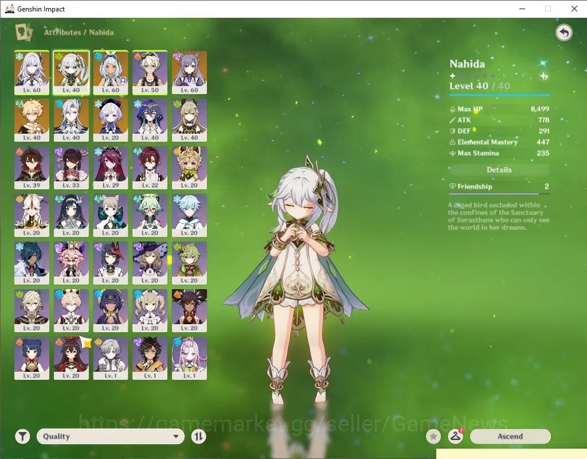Click the ATK 778 stat row
This screenshot has width=587, height=459.
pos(499,120)
